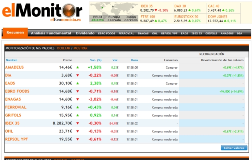Hide the monitorización panel via OCULTAR
252x160 pixels.
click(64, 48)
